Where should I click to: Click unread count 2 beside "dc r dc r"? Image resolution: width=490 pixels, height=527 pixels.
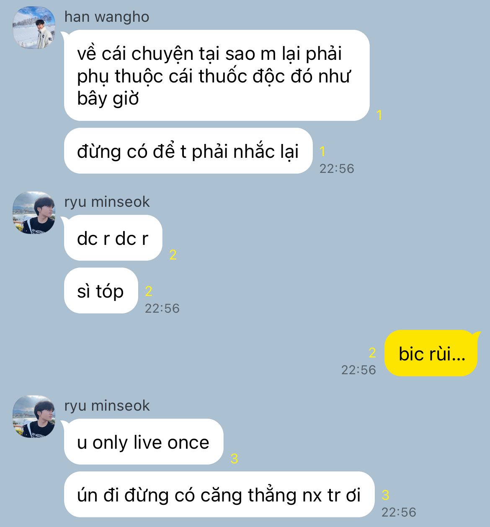[x=173, y=255]
